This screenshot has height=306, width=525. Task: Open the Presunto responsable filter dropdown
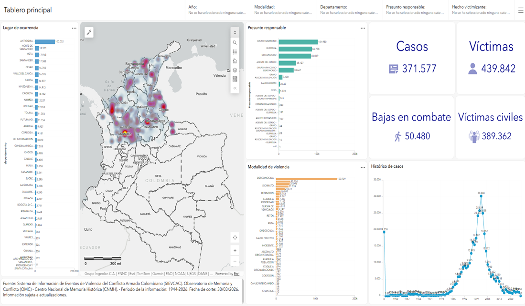tap(416, 10)
